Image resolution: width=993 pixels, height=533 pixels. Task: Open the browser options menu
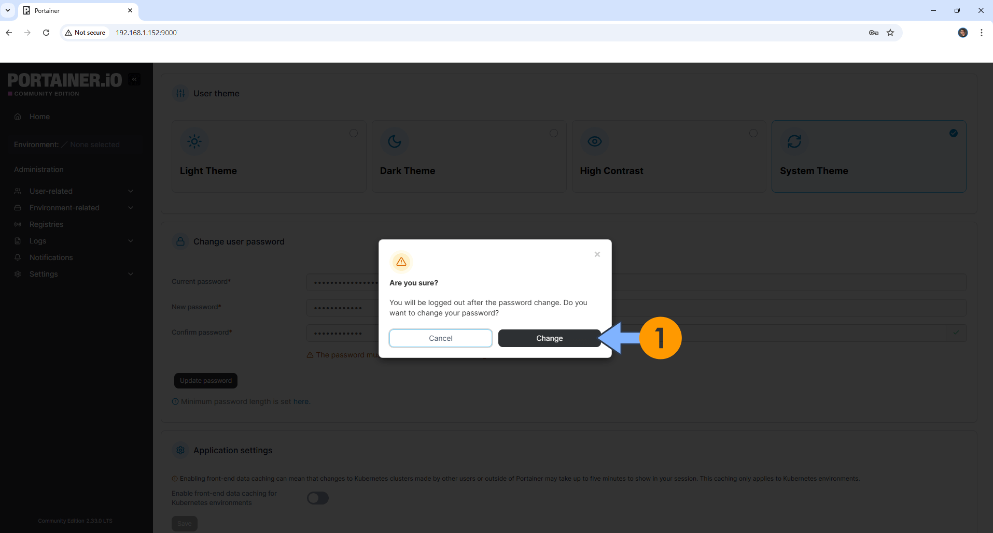point(981,32)
